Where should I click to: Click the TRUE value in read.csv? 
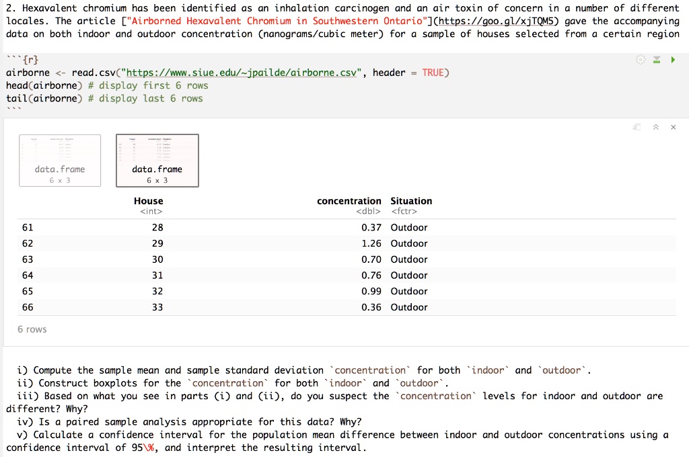433,73
